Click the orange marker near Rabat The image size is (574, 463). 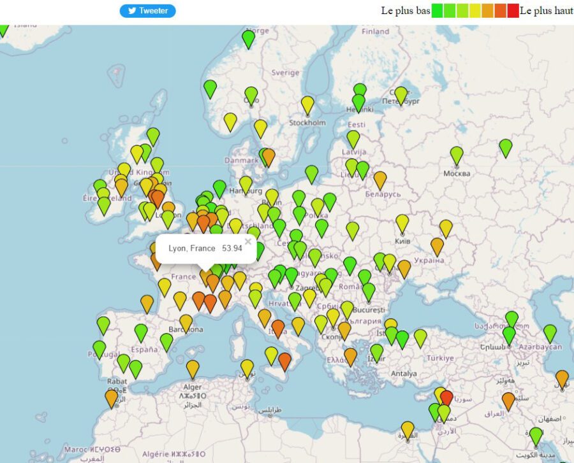coord(112,398)
